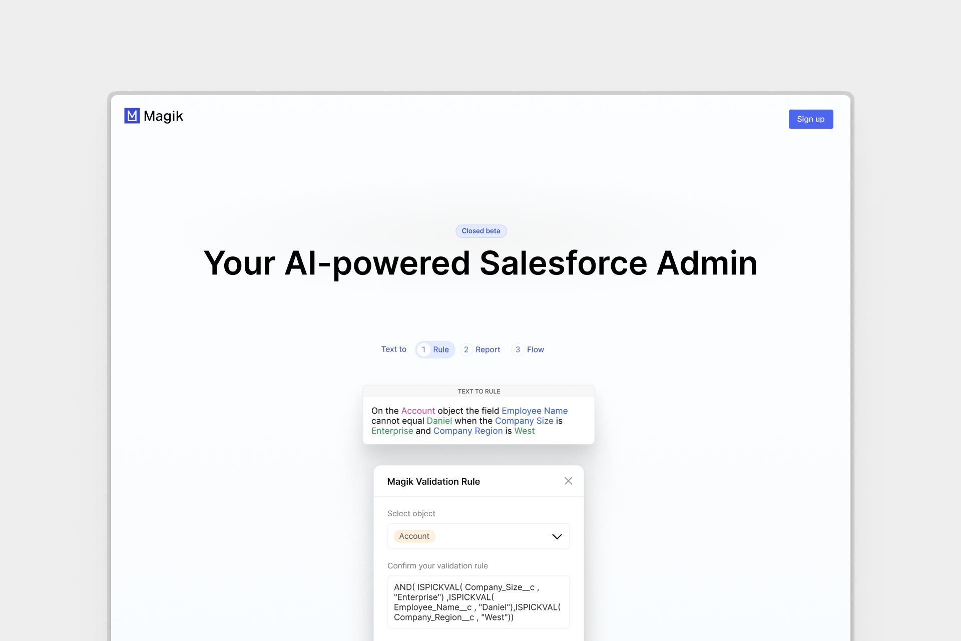Click the 'Select object' label
This screenshot has width=961, height=641.
click(411, 513)
